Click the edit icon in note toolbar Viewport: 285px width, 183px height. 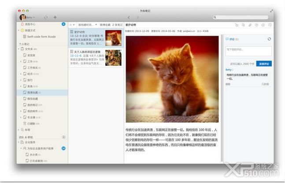[237, 25]
